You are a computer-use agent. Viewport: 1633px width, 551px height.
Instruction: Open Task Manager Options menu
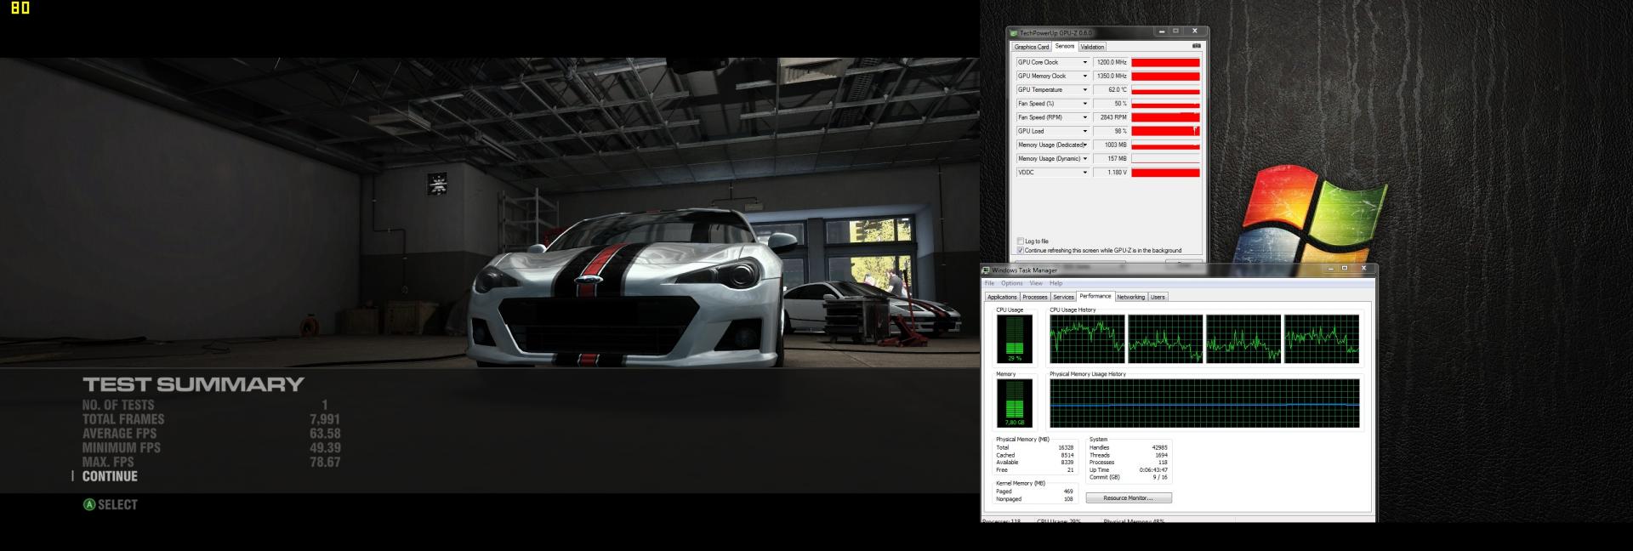click(1011, 283)
